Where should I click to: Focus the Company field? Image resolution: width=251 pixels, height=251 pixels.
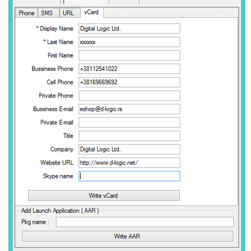click(129, 149)
